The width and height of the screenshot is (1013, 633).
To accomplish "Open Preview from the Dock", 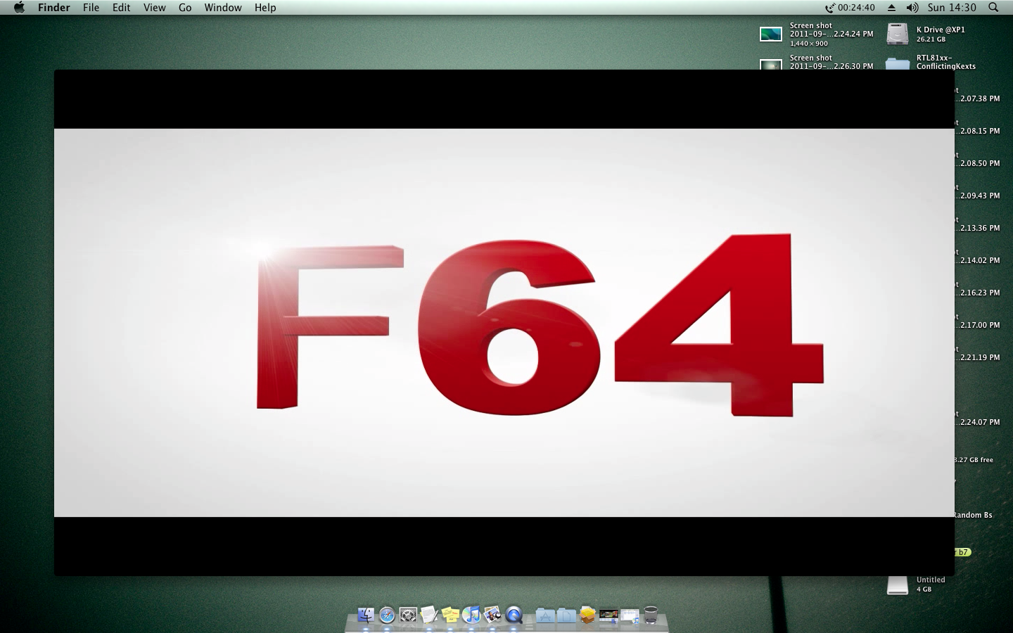I will [x=492, y=615].
